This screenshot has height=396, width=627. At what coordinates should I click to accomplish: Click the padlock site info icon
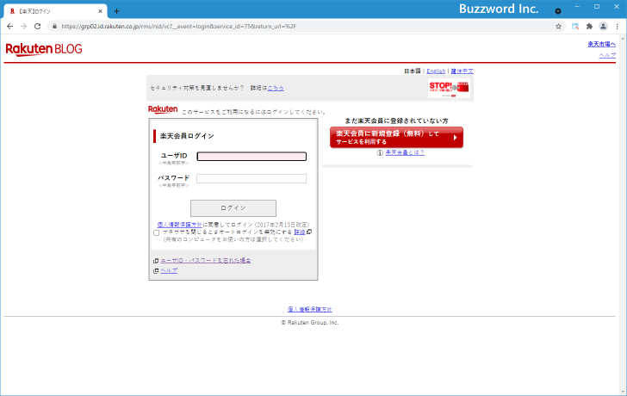(55, 27)
